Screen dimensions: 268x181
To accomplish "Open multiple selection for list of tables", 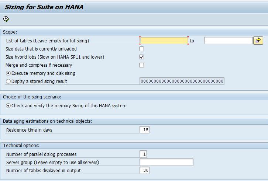I will (258, 40).
